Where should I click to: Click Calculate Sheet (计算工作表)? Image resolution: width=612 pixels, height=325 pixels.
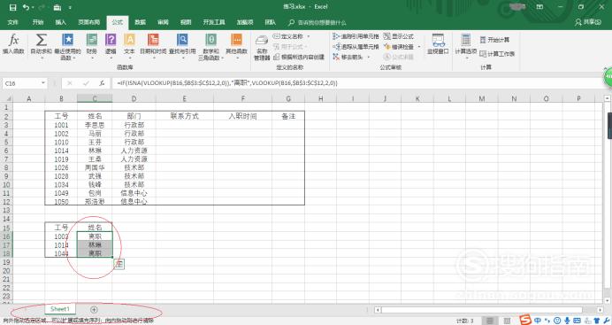497,54
